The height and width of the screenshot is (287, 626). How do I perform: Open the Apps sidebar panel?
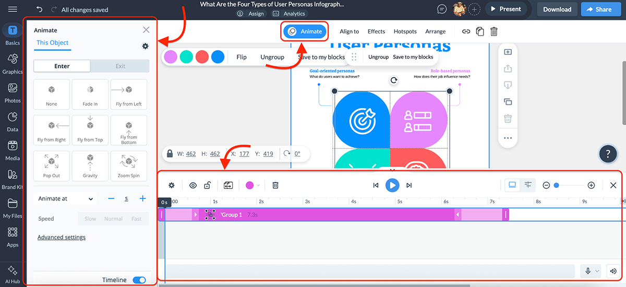(x=13, y=236)
